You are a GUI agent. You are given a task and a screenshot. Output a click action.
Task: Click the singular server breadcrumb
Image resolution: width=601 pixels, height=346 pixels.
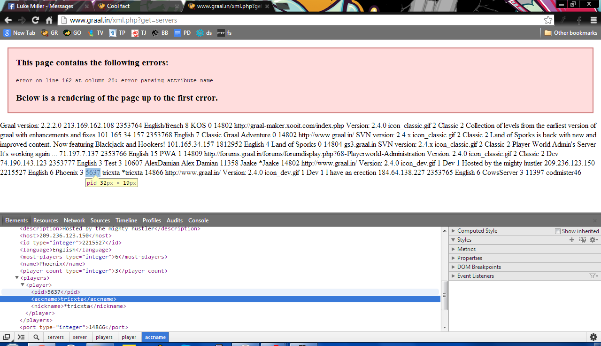coord(80,337)
